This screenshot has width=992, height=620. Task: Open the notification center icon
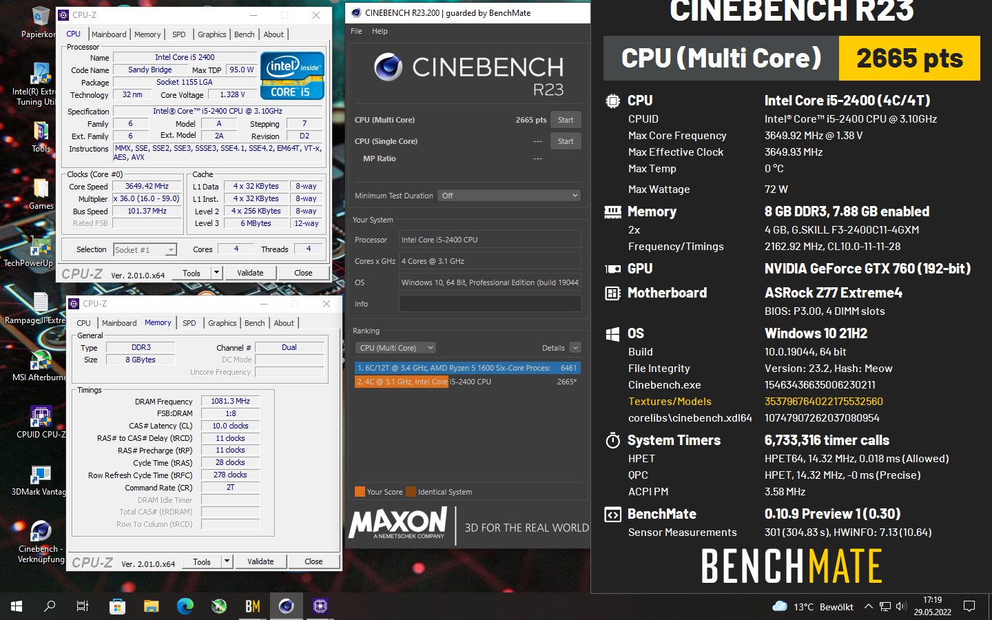click(x=969, y=606)
